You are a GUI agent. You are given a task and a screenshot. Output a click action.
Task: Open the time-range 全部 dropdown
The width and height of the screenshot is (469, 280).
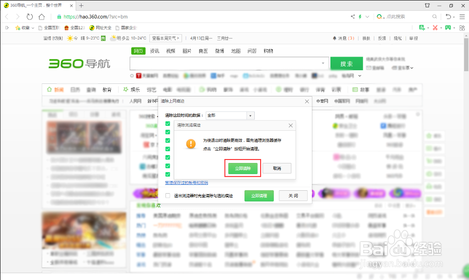(x=230, y=115)
